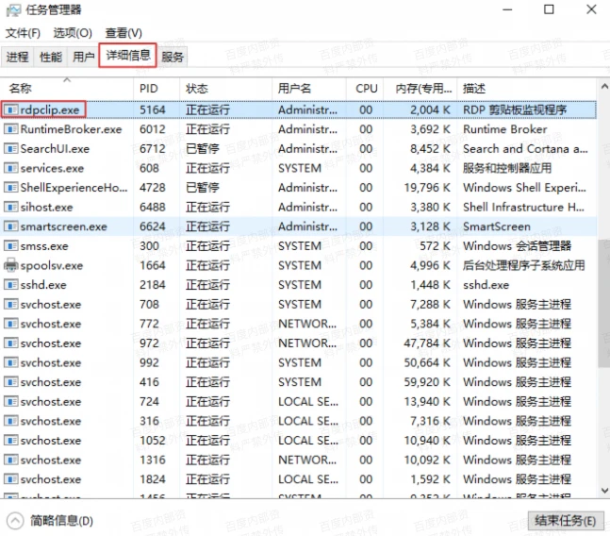610x536 pixels.
Task: Click the scrollbar down arrow
Action: point(604,491)
